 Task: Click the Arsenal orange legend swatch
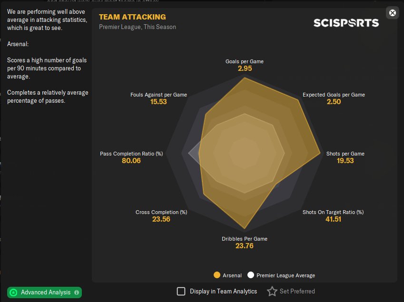tap(217, 275)
